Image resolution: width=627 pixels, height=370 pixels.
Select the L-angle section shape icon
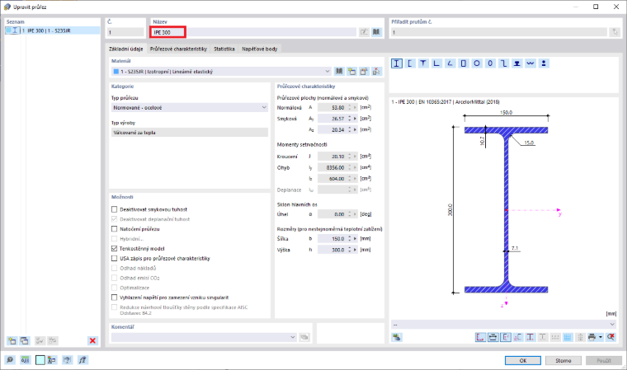pyautogui.click(x=436, y=63)
